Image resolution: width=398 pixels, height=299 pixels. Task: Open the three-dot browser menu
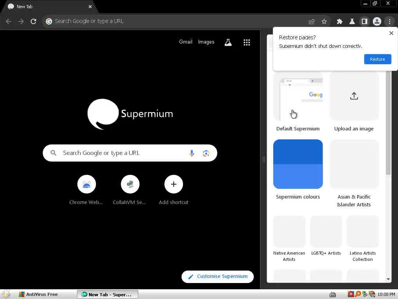pyautogui.click(x=389, y=22)
